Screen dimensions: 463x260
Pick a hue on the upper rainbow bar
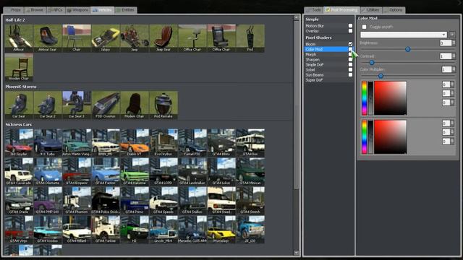tap(365, 98)
